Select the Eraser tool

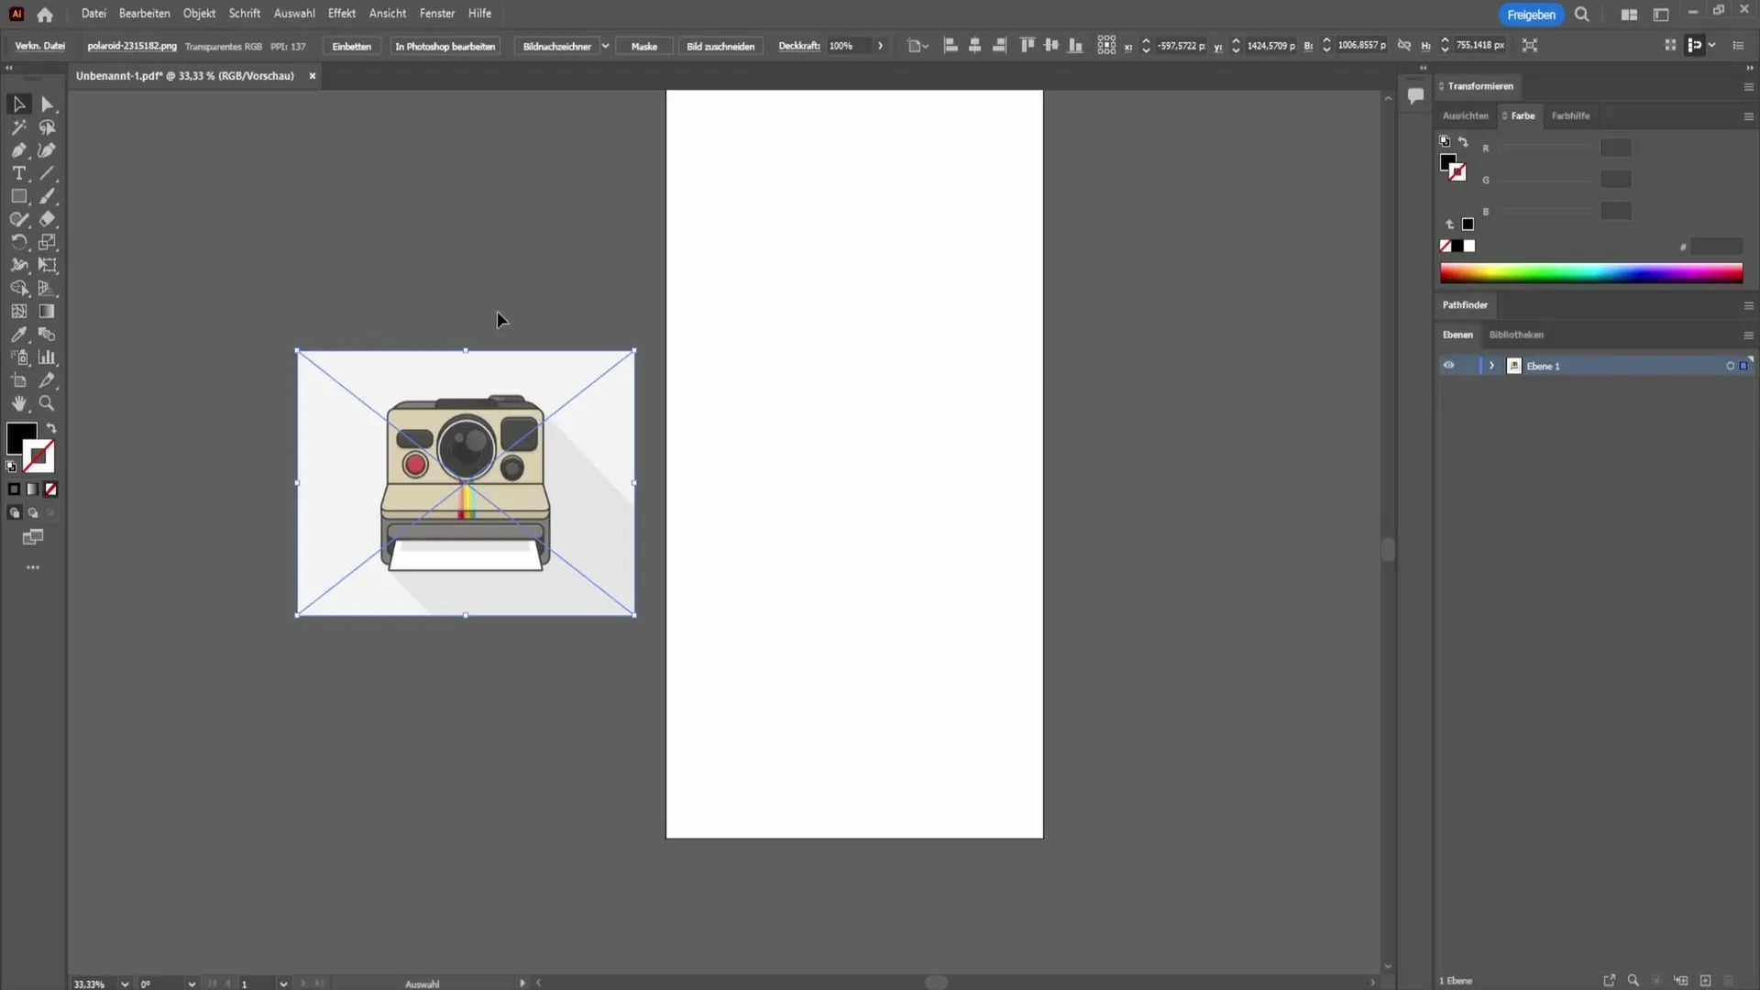[x=48, y=219]
